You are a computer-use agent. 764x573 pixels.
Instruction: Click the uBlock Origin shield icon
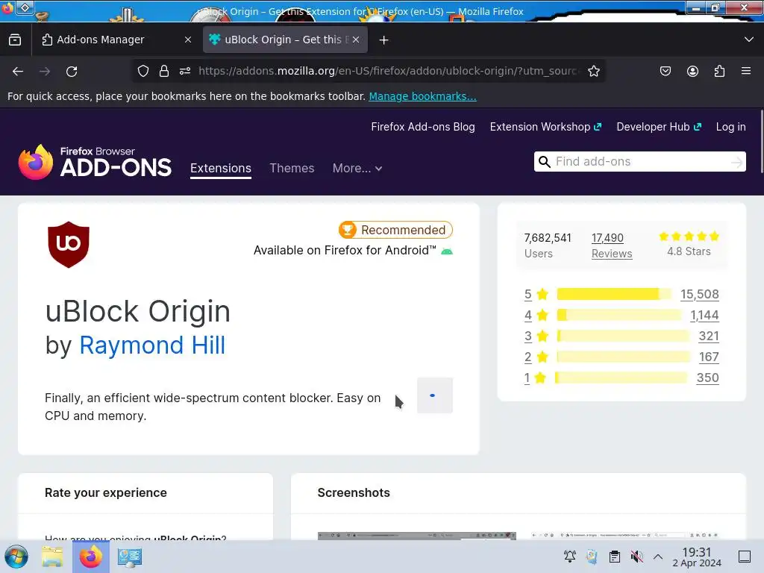(69, 245)
